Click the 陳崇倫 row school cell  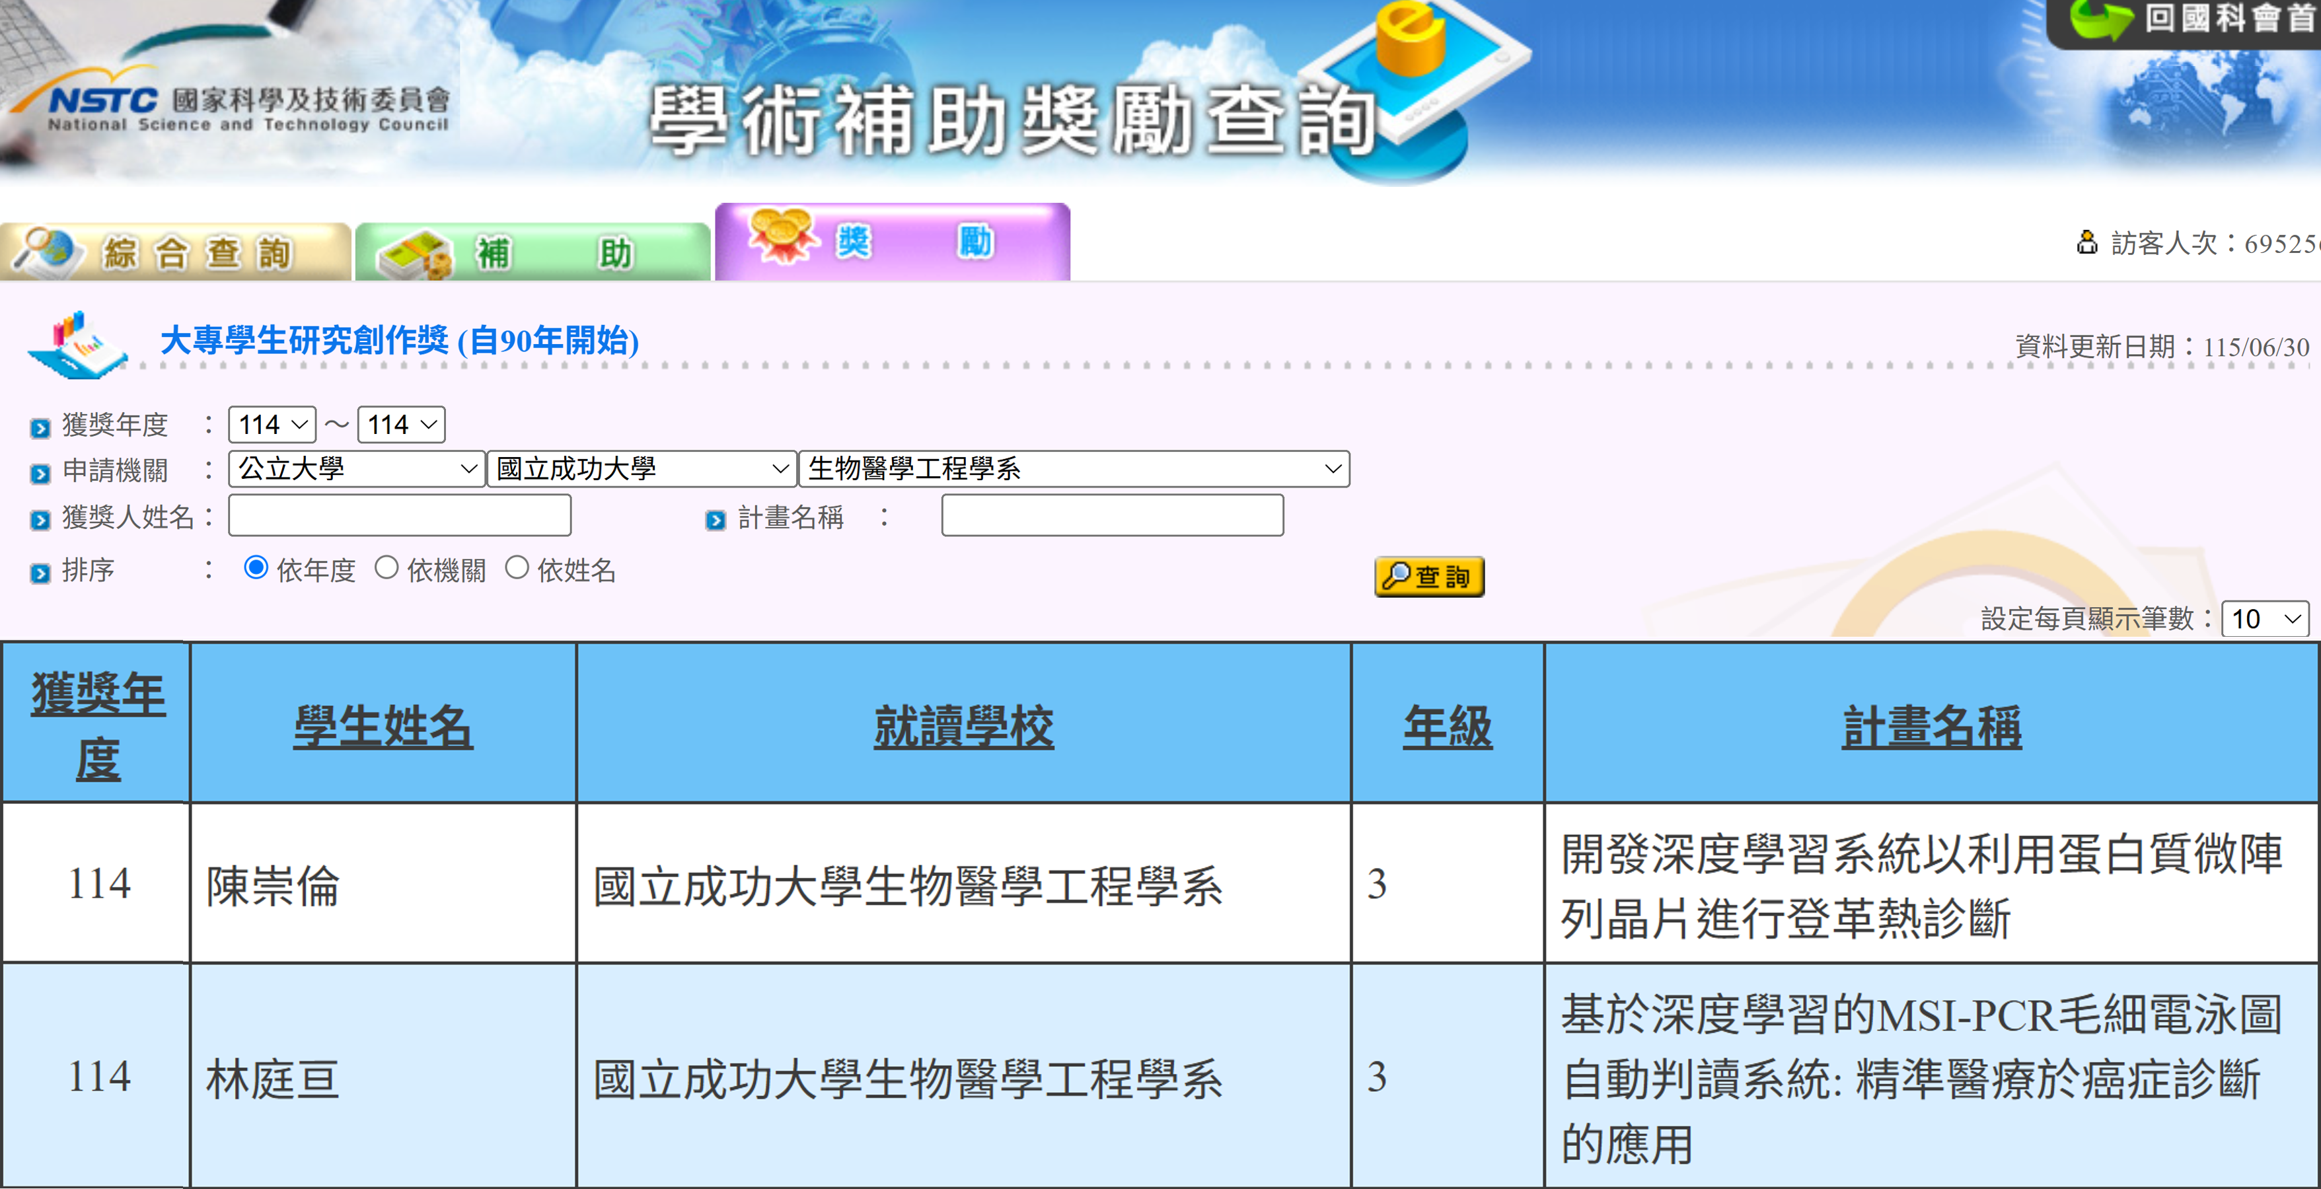point(963,884)
